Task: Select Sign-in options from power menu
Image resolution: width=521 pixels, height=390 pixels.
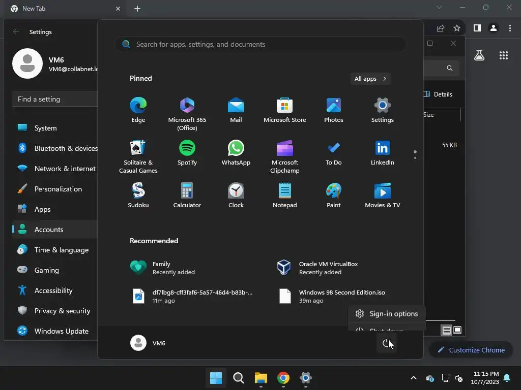Action: click(387, 314)
